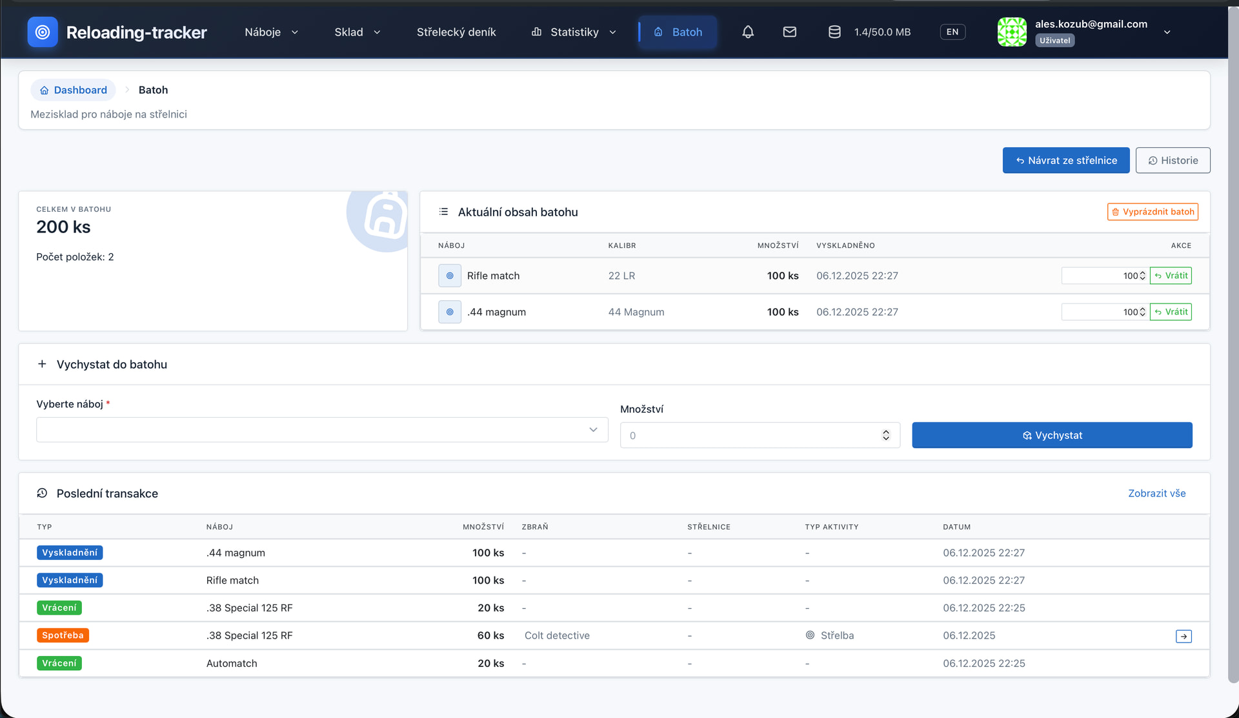Open the Vyberte náboj combo box
Viewport: 1239px width, 718px height.
click(x=321, y=430)
